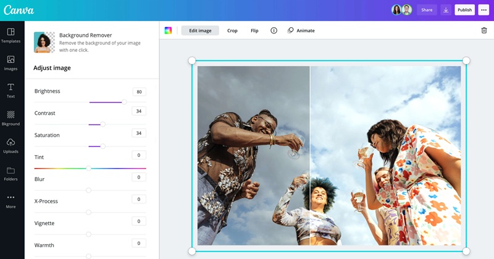
Task: Click the Saturation value field
Action: point(138,133)
